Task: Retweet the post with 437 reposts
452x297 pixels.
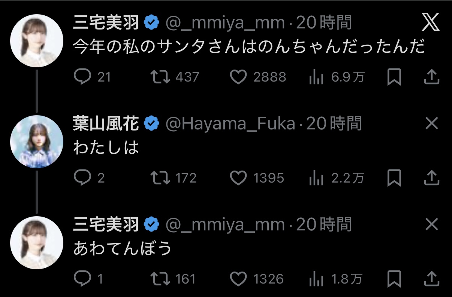Action: [160, 77]
